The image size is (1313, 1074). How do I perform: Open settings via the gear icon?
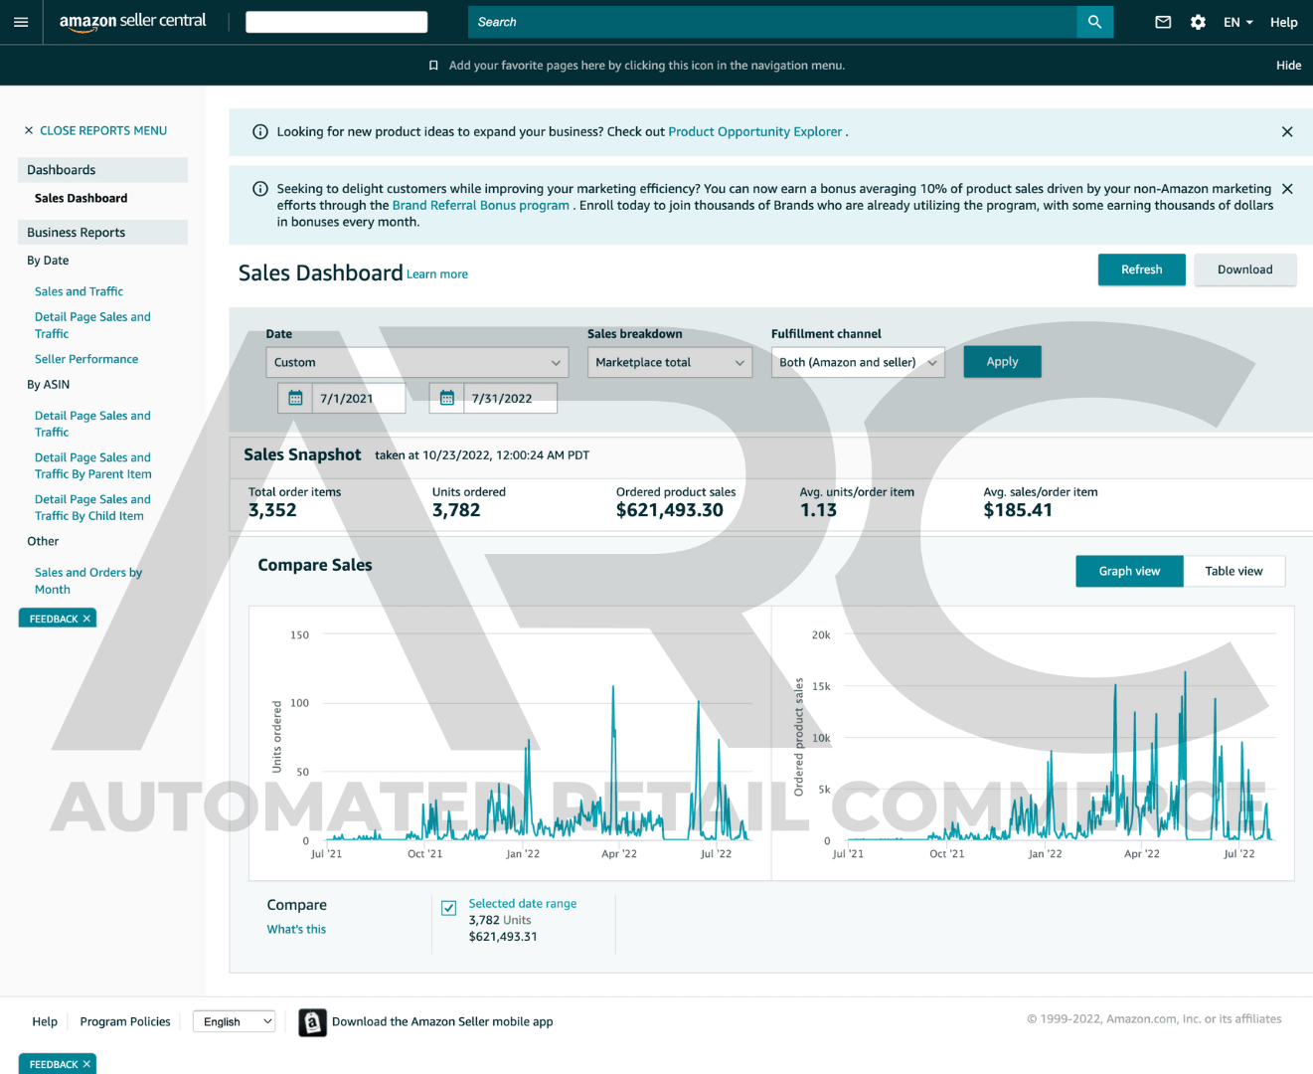1198,21
